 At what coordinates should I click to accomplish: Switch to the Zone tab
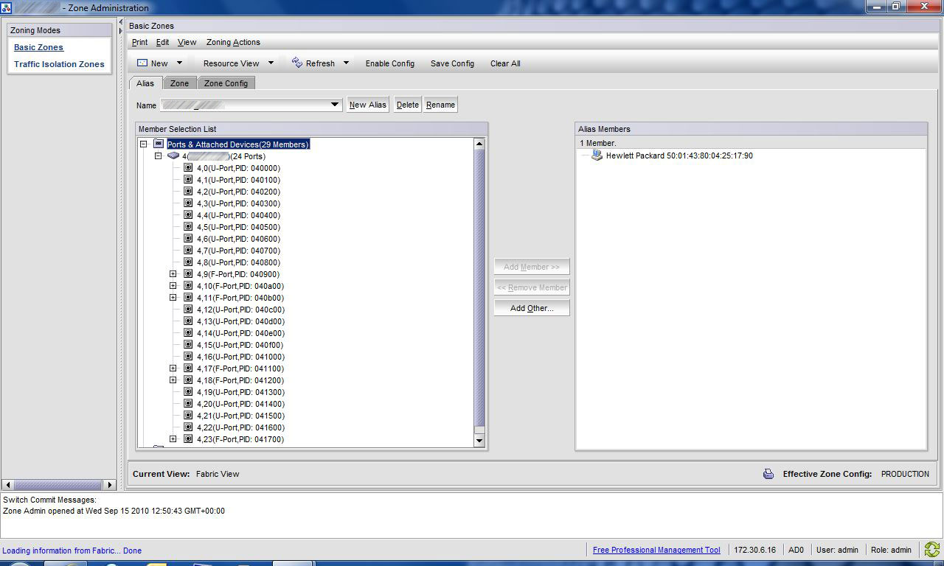(179, 83)
